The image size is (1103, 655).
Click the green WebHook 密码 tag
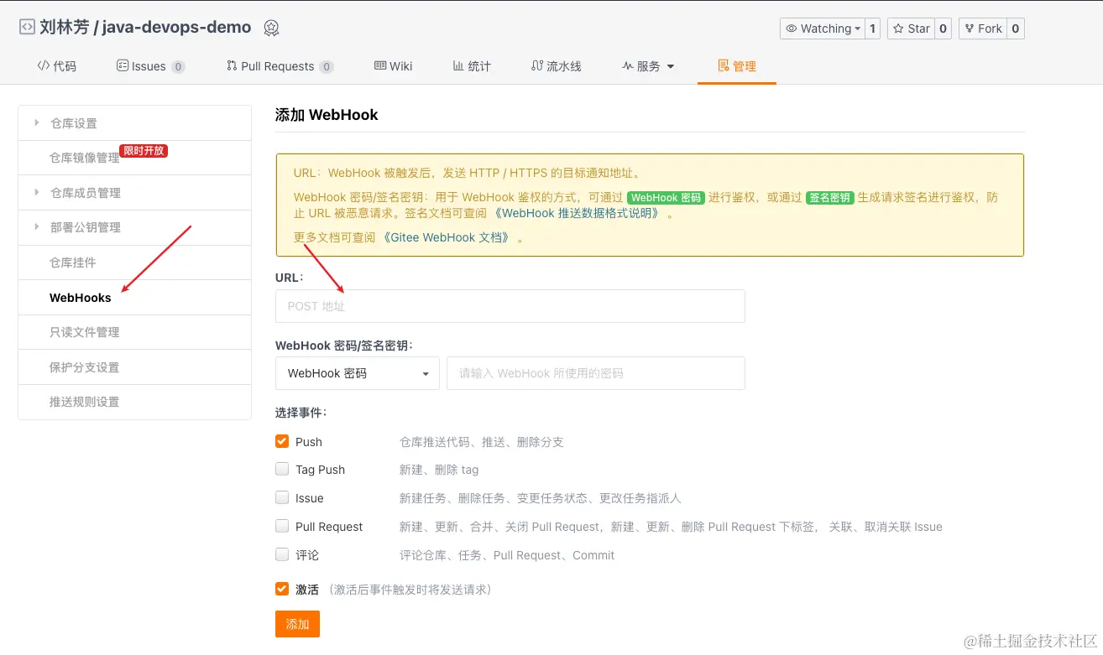click(666, 198)
